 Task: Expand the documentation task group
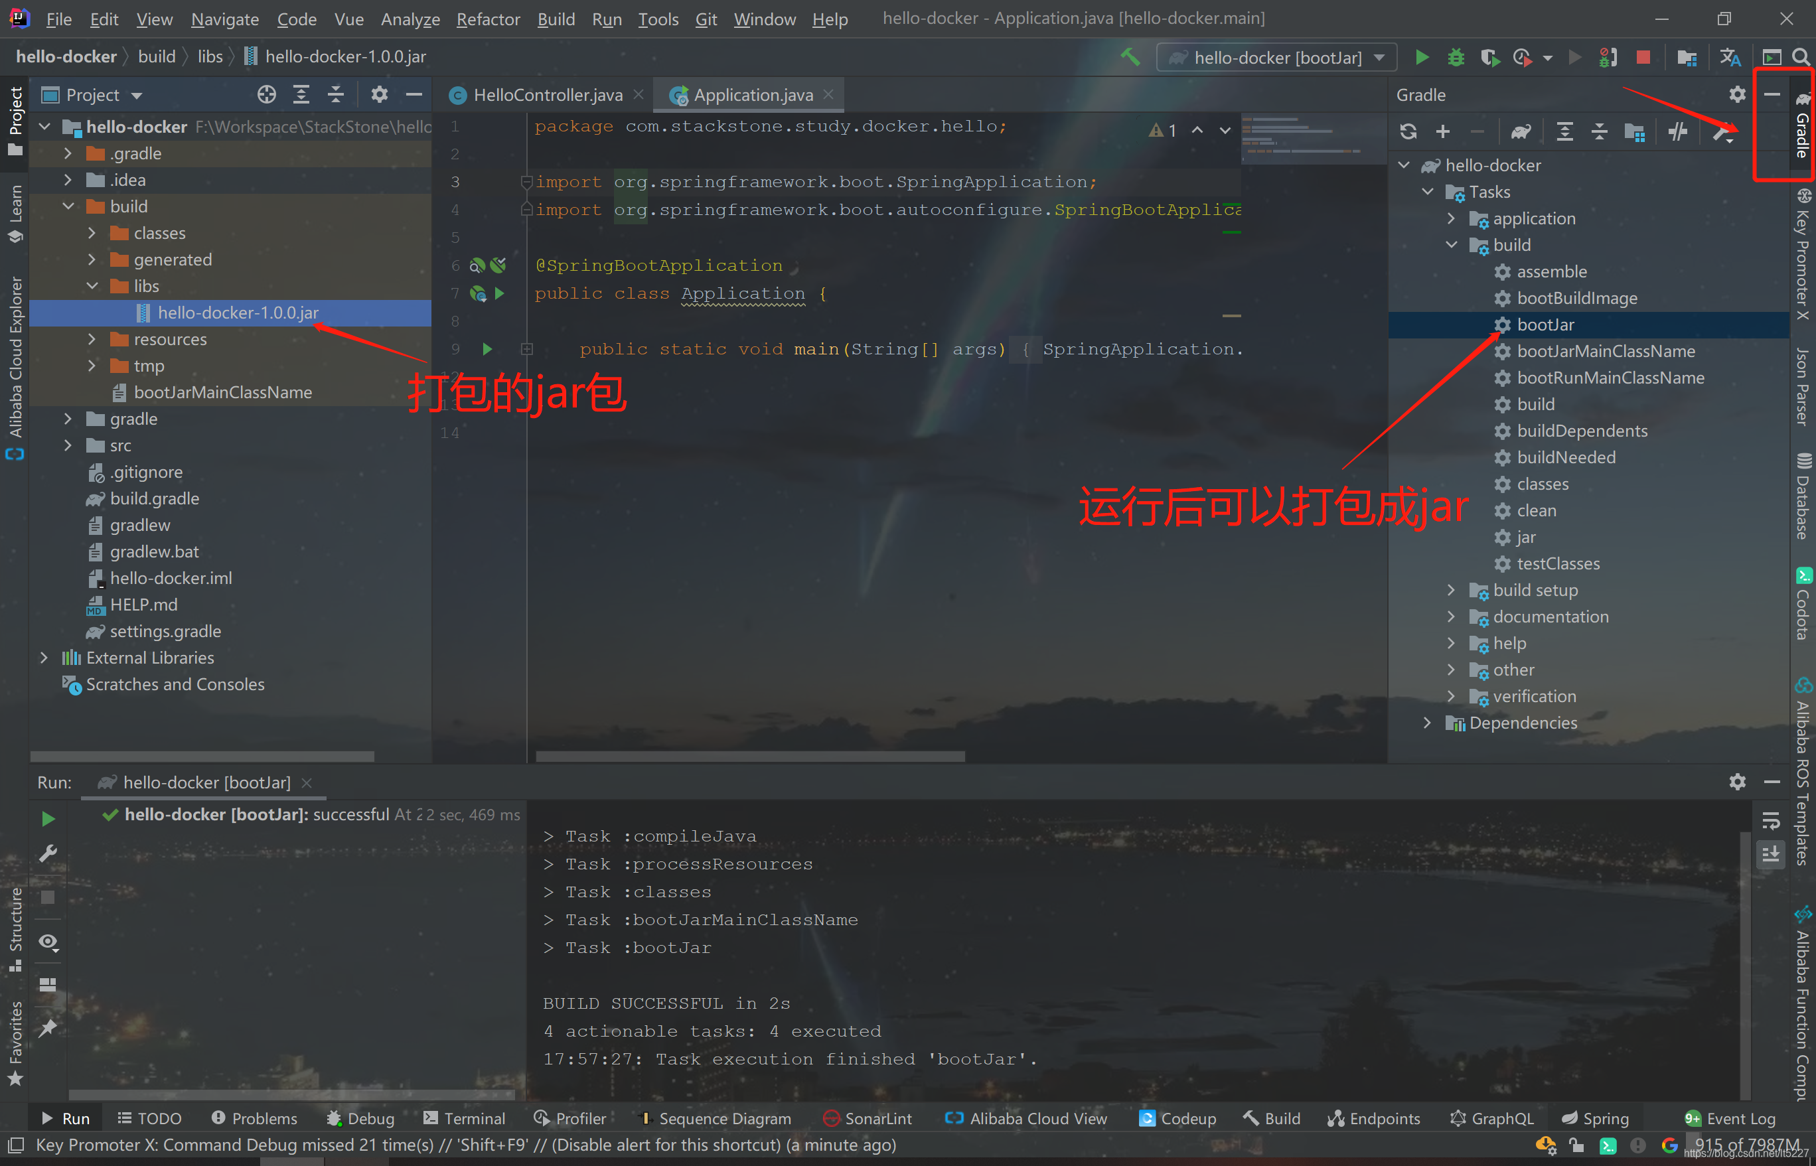1451,617
